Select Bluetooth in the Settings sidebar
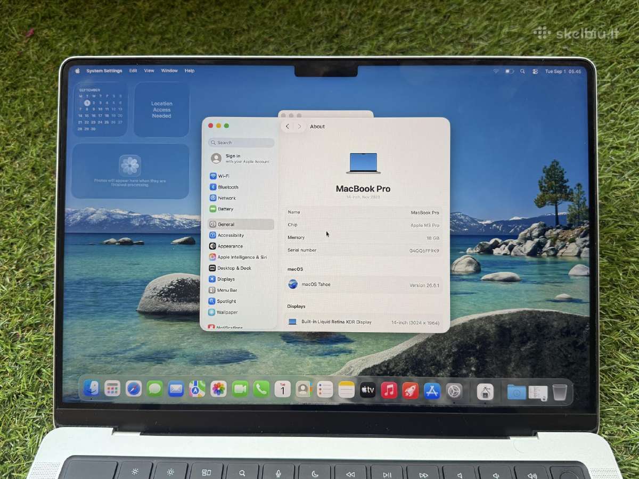The width and height of the screenshot is (639, 479). coord(241,187)
